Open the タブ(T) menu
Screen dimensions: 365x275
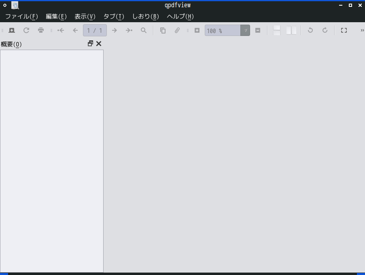point(114,17)
